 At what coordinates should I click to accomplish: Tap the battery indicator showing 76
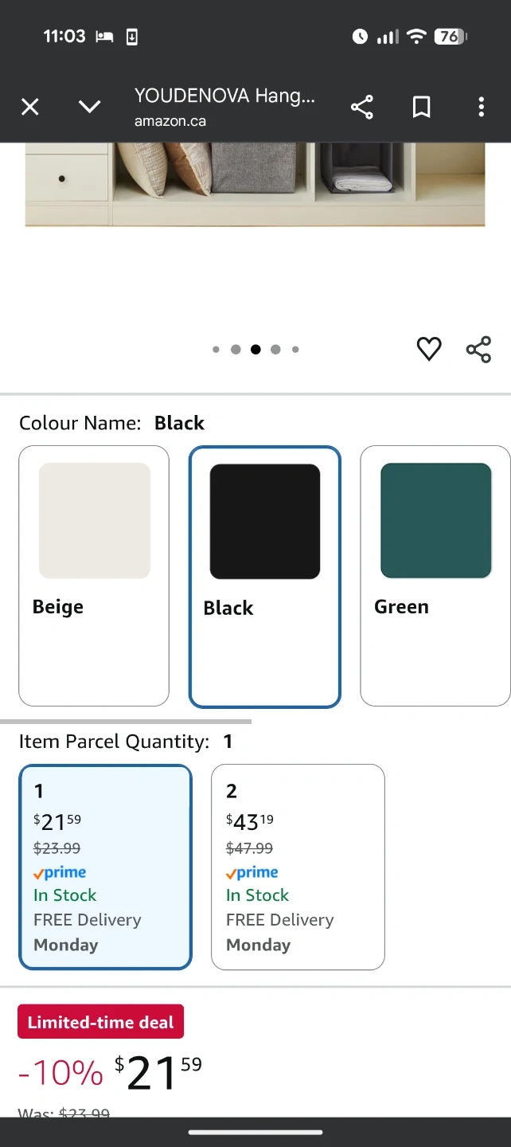click(x=451, y=37)
